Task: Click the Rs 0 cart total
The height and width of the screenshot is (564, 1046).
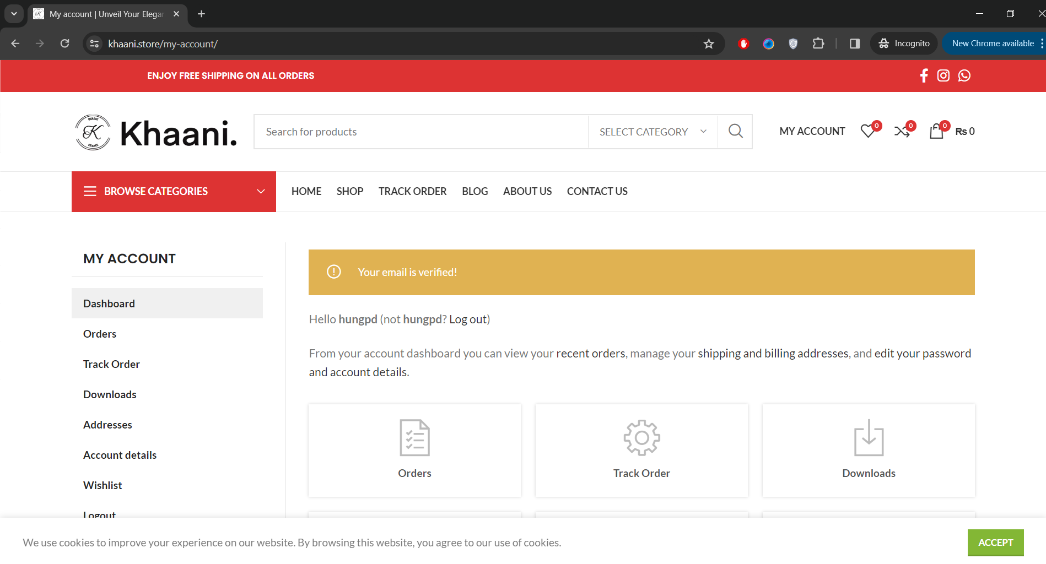Action: coord(965,131)
